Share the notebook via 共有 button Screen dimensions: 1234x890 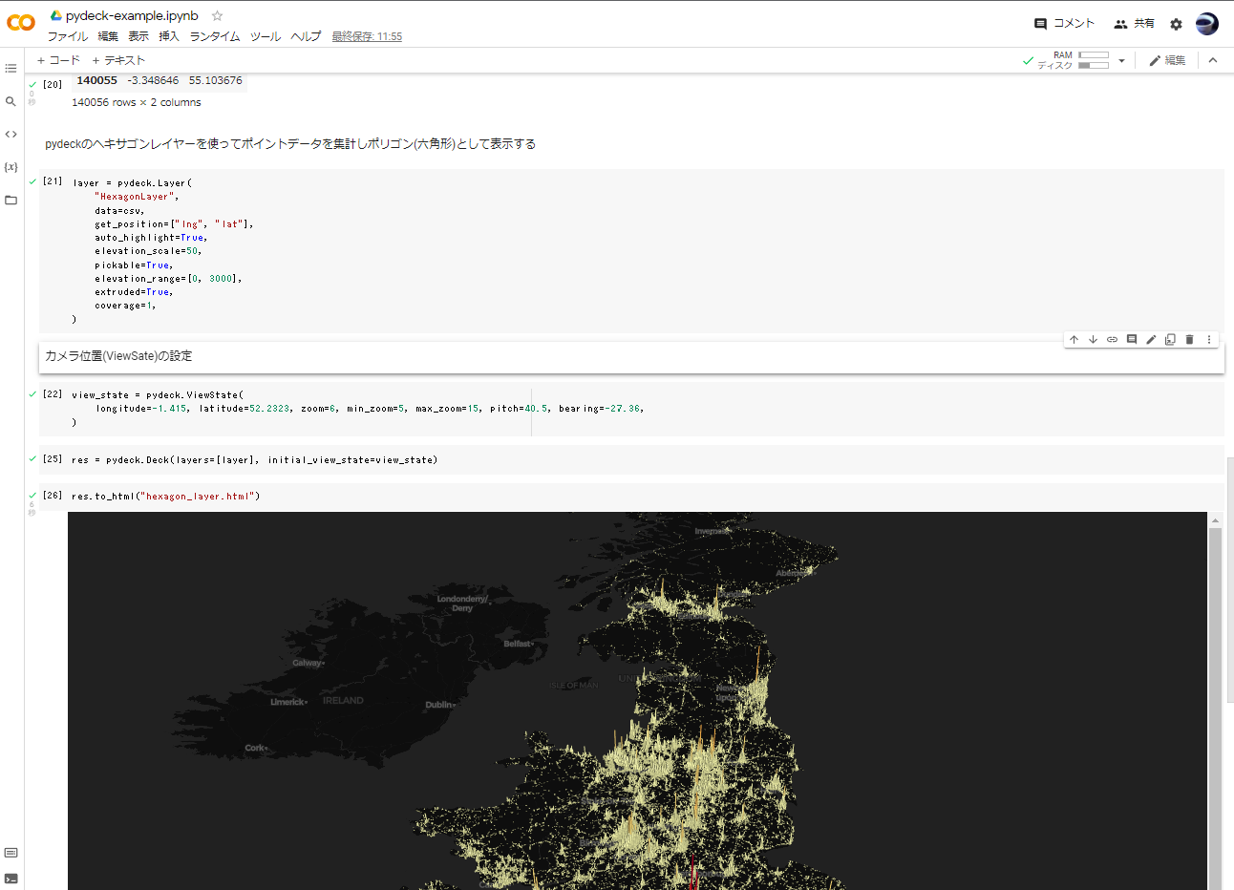[1142, 24]
